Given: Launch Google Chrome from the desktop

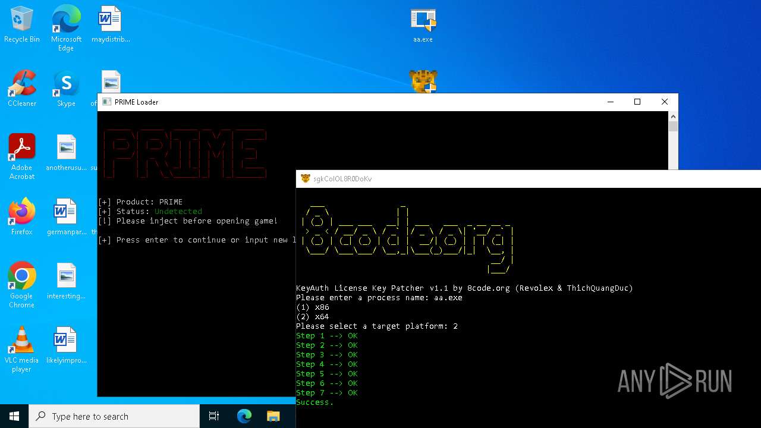Looking at the screenshot, I should (22, 285).
